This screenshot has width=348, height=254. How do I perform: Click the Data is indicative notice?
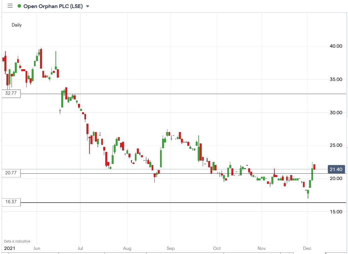coord(17,241)
